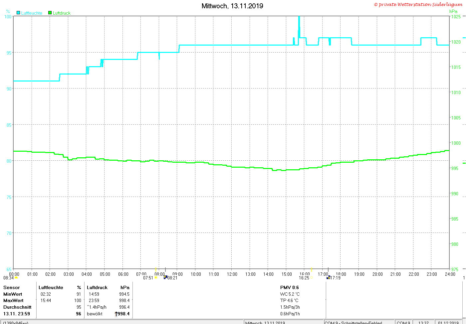
Task: Click the 18:00 time axis marker
Action: pyautogui.click(x=341, y=274)
